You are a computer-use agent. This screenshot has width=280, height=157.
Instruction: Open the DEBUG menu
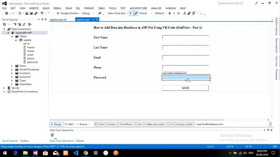point(57,8)
